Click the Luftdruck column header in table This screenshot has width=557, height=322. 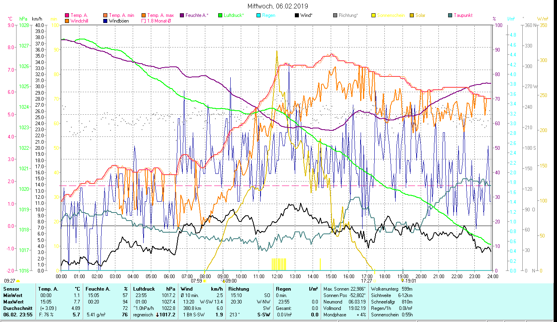pos(145,289)
